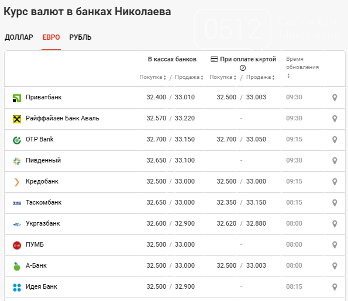Open the Укргазбанк name link
Image resolution: width=348 pixels, height=301 pixels.
tap(43, 224)
